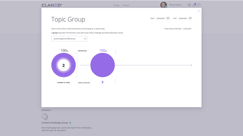Image resolution: width=243 pixels, height=136 pixels.
Task: Click the Claned logo
Action: pyautogui.click(x=52, y=5)
